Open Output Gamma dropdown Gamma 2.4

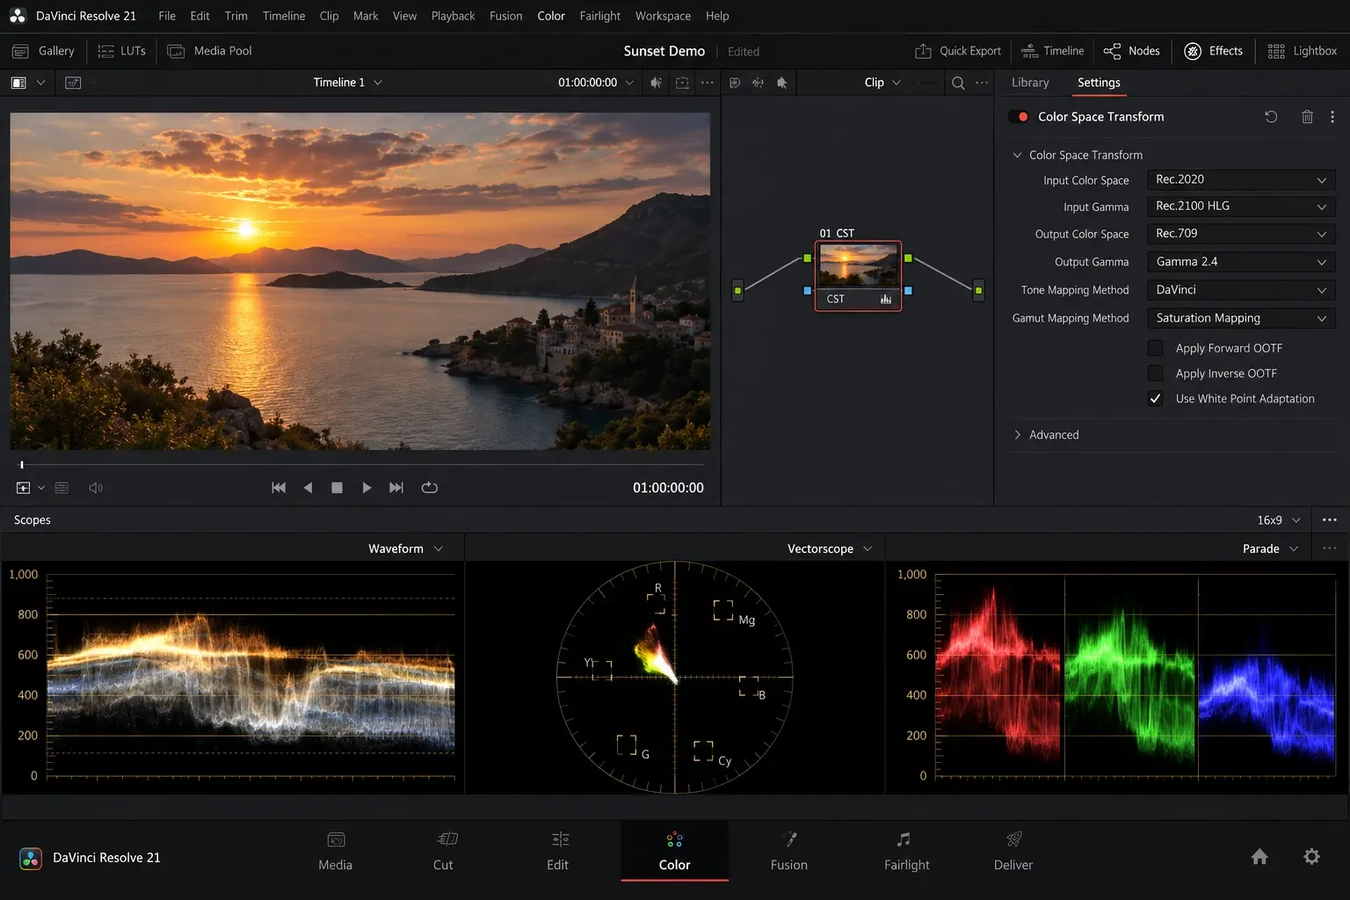(x=1241, y=262)
